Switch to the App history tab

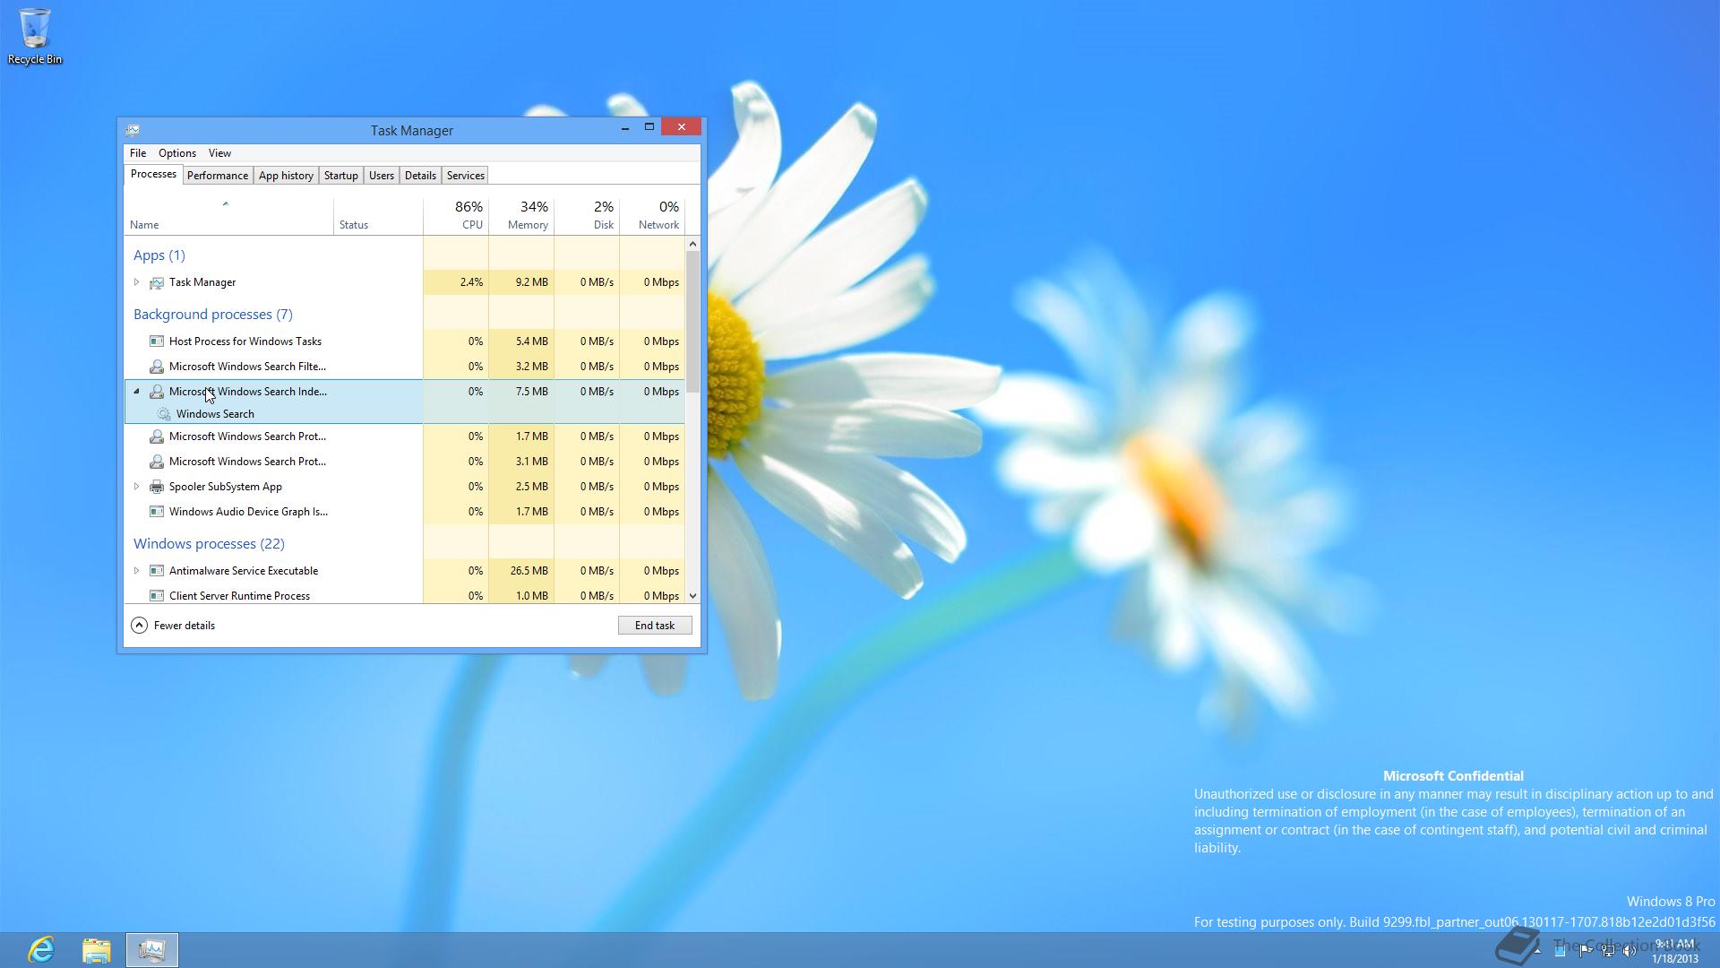click(286, 176)
